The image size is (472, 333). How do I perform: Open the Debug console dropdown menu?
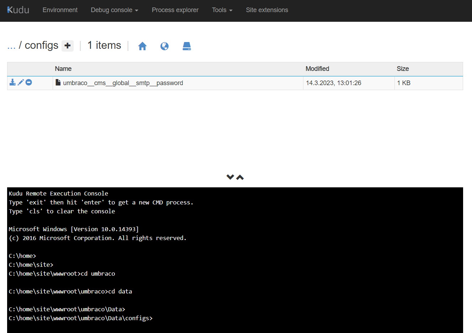(x=115, y=10)
